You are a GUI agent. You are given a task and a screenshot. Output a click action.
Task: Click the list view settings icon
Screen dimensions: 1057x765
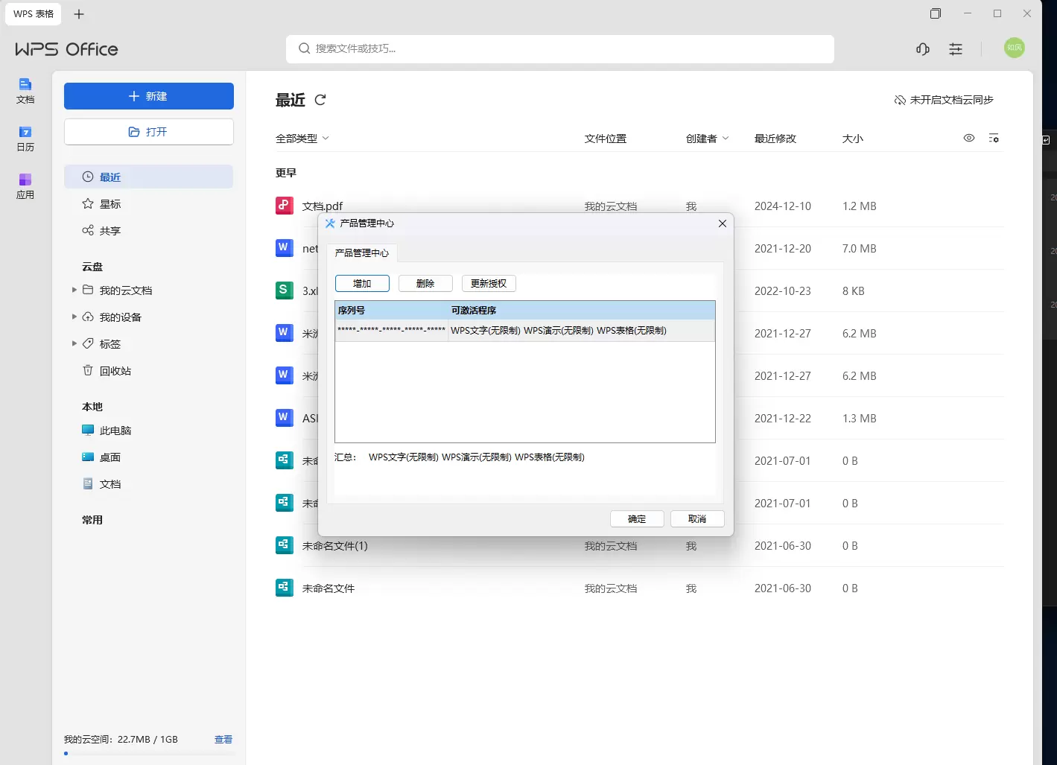[x=994, y=138]
